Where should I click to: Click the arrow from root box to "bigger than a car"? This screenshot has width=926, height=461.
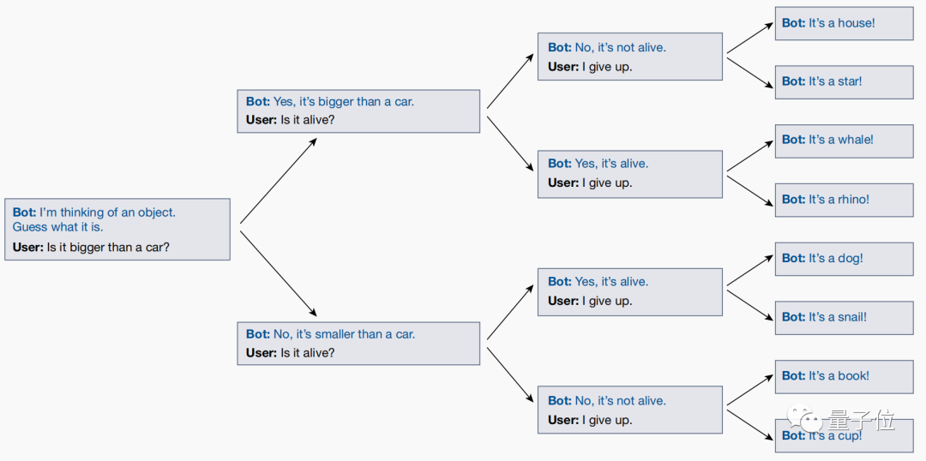click(x=279, y=180)
